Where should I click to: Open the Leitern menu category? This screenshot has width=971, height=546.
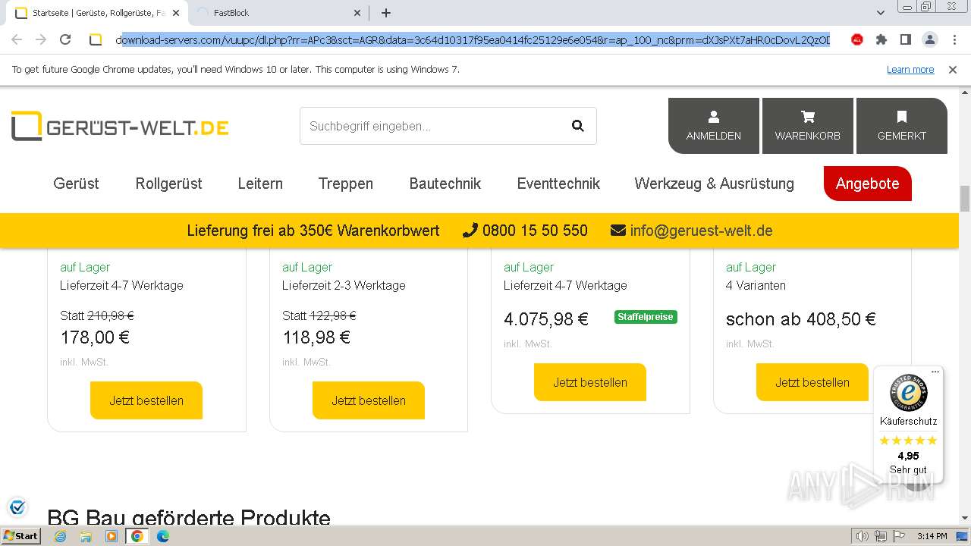(x=260, y=184)
